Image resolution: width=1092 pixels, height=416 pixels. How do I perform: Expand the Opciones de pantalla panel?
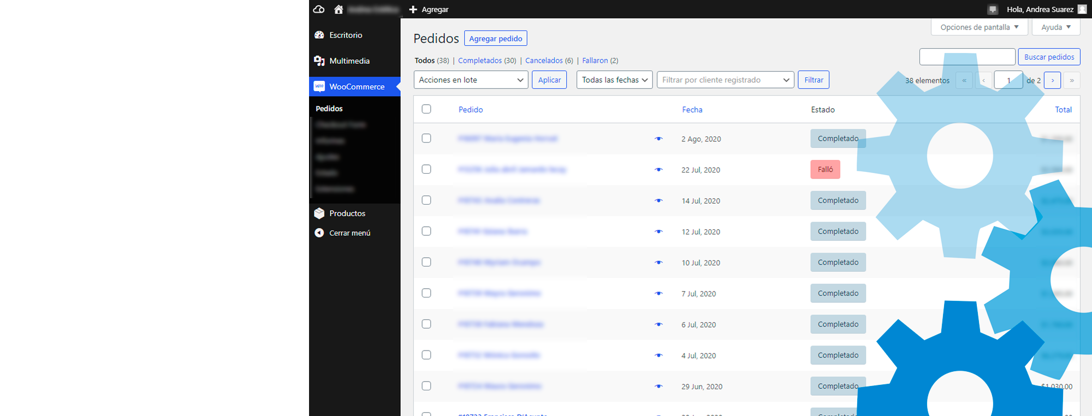(979, 27)
